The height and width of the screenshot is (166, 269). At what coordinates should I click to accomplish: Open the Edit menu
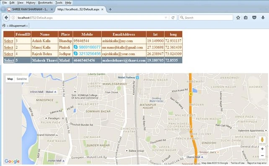(12, 3)
